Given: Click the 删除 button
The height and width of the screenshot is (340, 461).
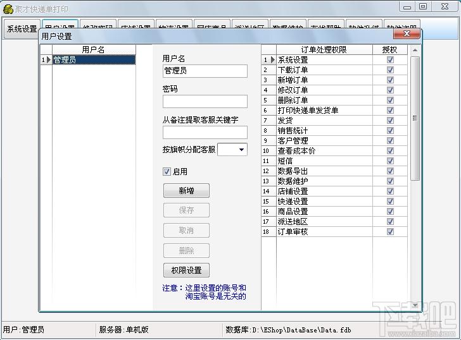Looking at the screenshot, I should coord(186,250).
